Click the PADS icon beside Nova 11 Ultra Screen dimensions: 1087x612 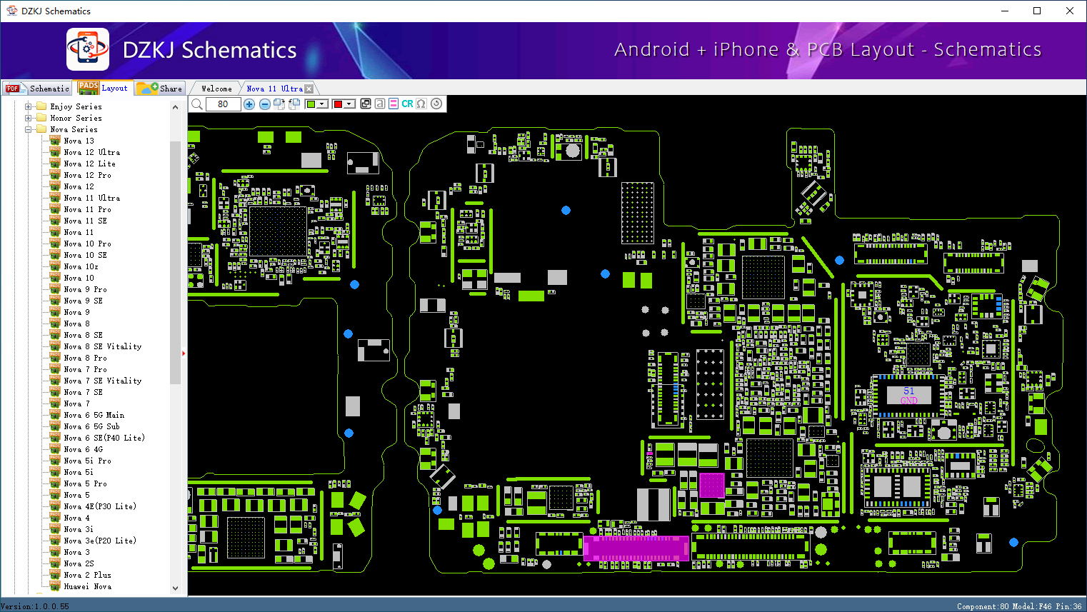pos(55,198)
